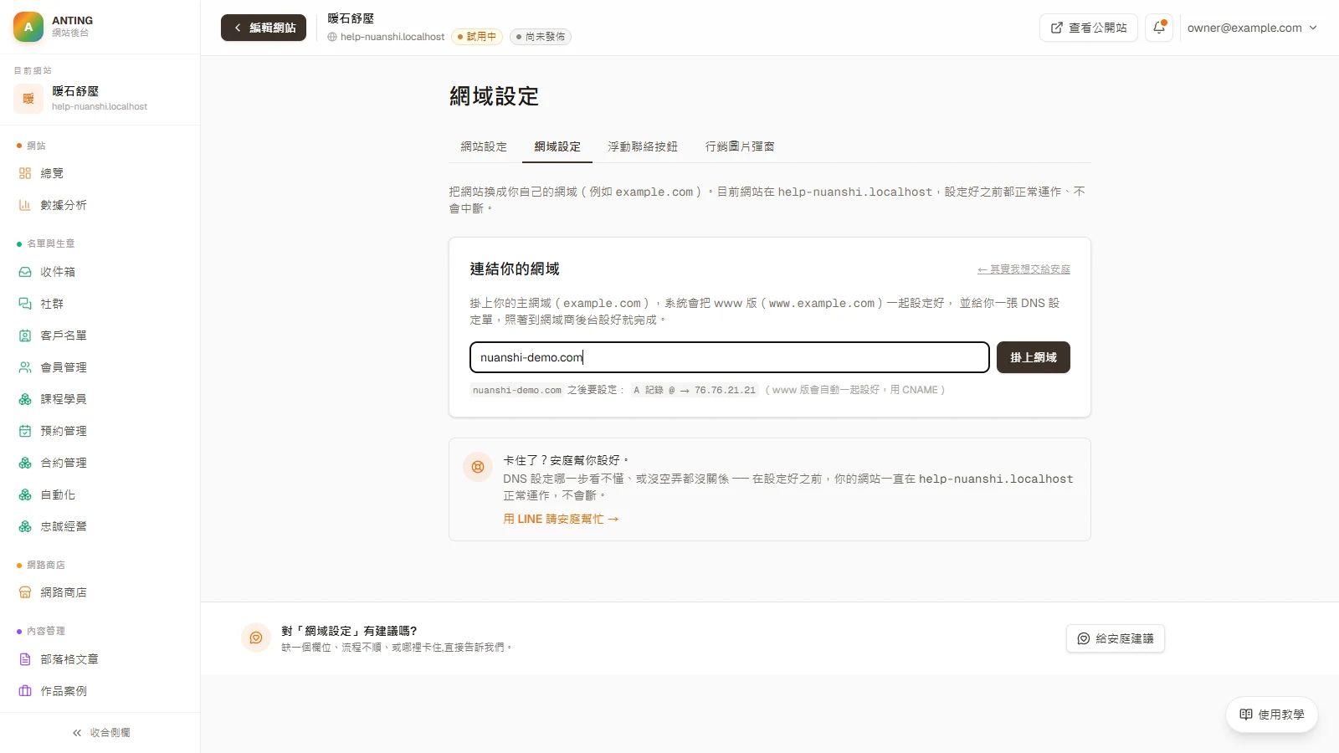Viewport: 1339px width, 753px height.
Task: Switch to 浮動聯絡按鈕 tab
Action: click(x=643, y=146)
